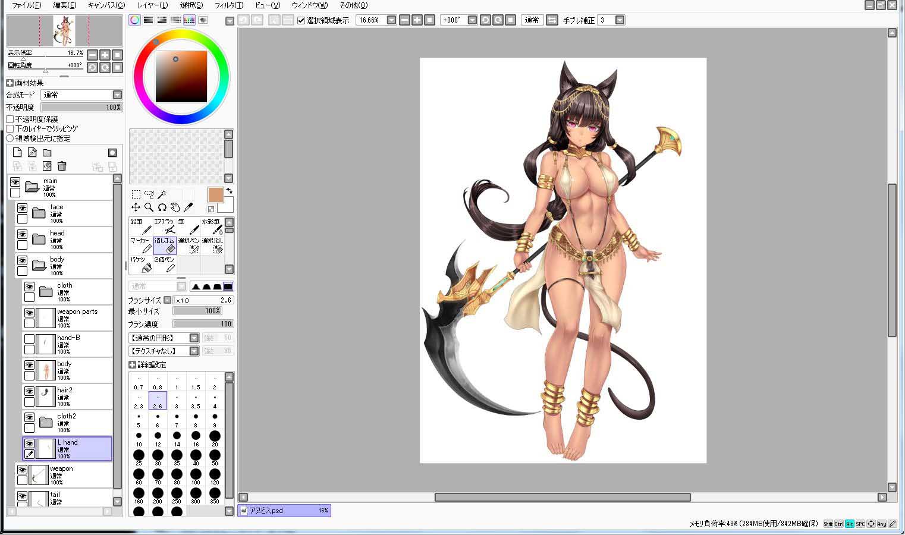The width and height of the screenshot is (905, 535).
Task: Open the レイヤー(L) menu
Action: 152,5
